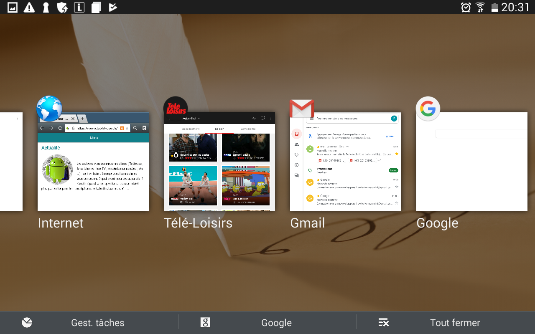Click the reload icon in Internet preview

60,128
